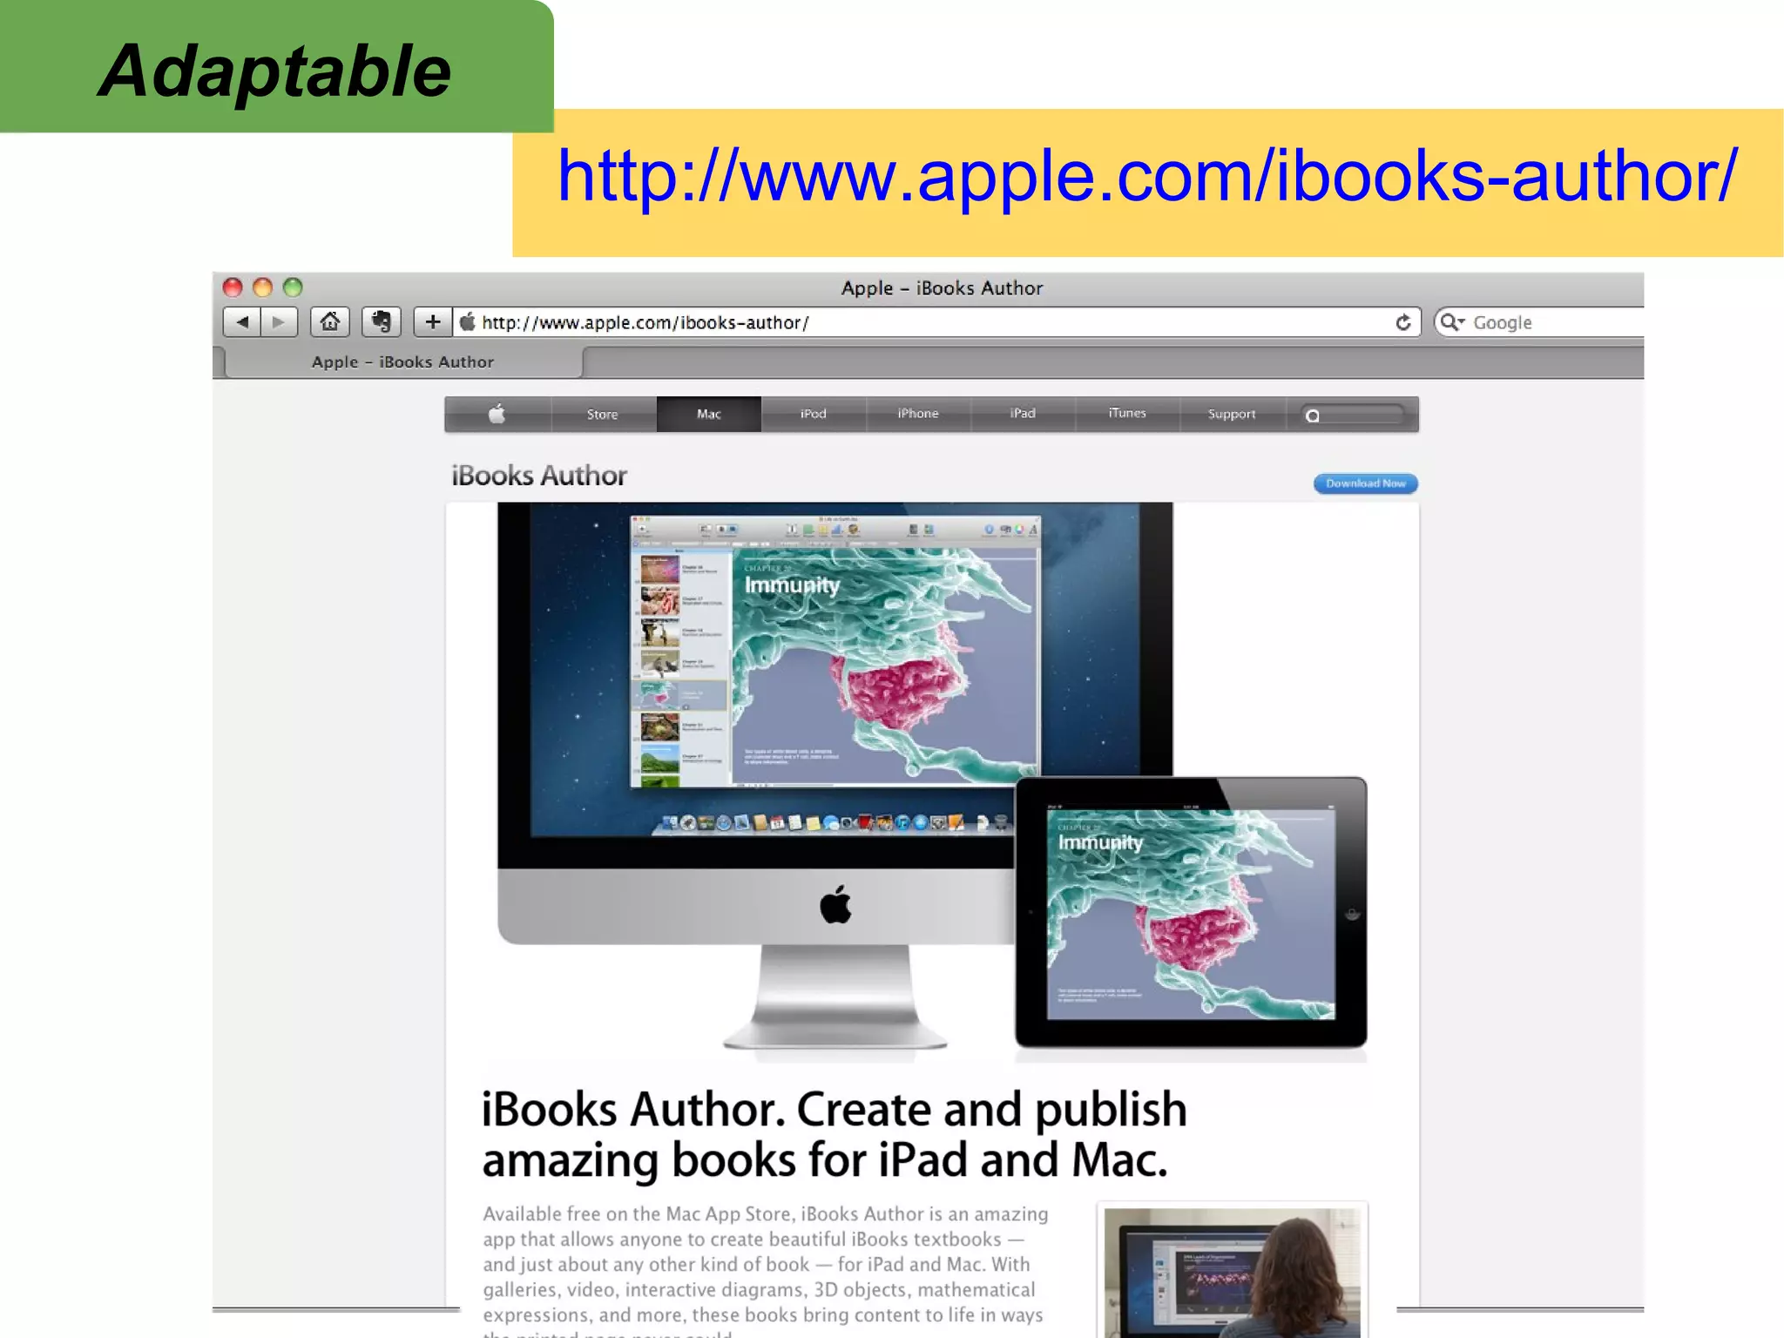Go forward with the Safari forward arrow
Viewport: 1784px width, 1338px height.
pyautogui.click(x=279, y=322)
